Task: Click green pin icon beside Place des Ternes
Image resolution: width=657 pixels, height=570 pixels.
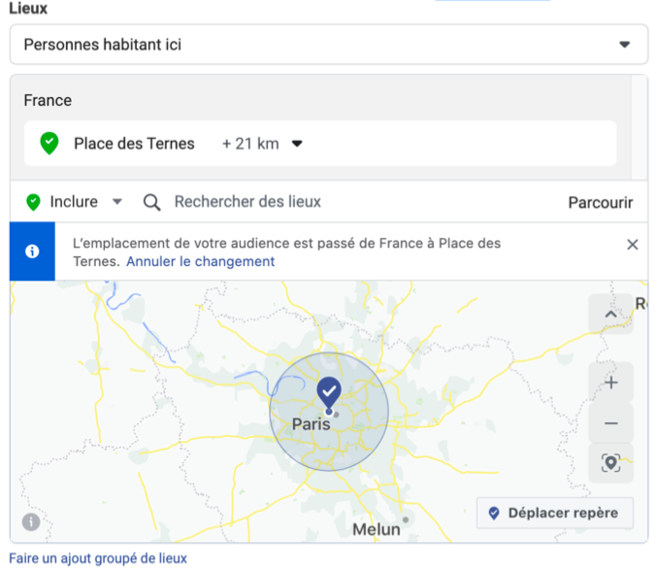Action: [x=49, y=144]
